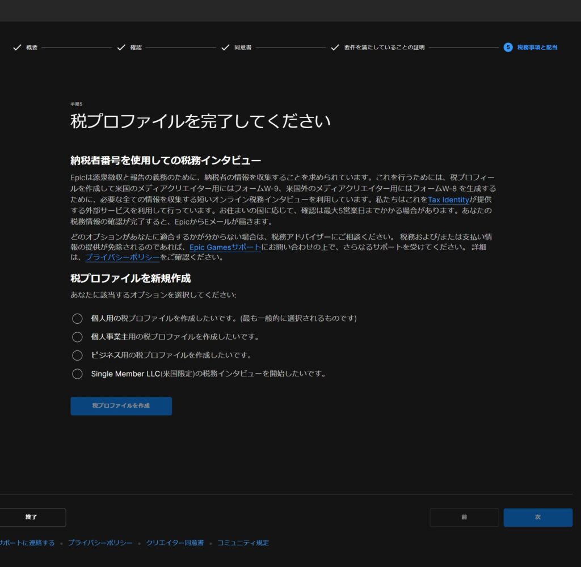The width and height of the screenshot is (581, 567).
Task: Click the checkmark icon beside 確認 step
Action: coord(121,48)
